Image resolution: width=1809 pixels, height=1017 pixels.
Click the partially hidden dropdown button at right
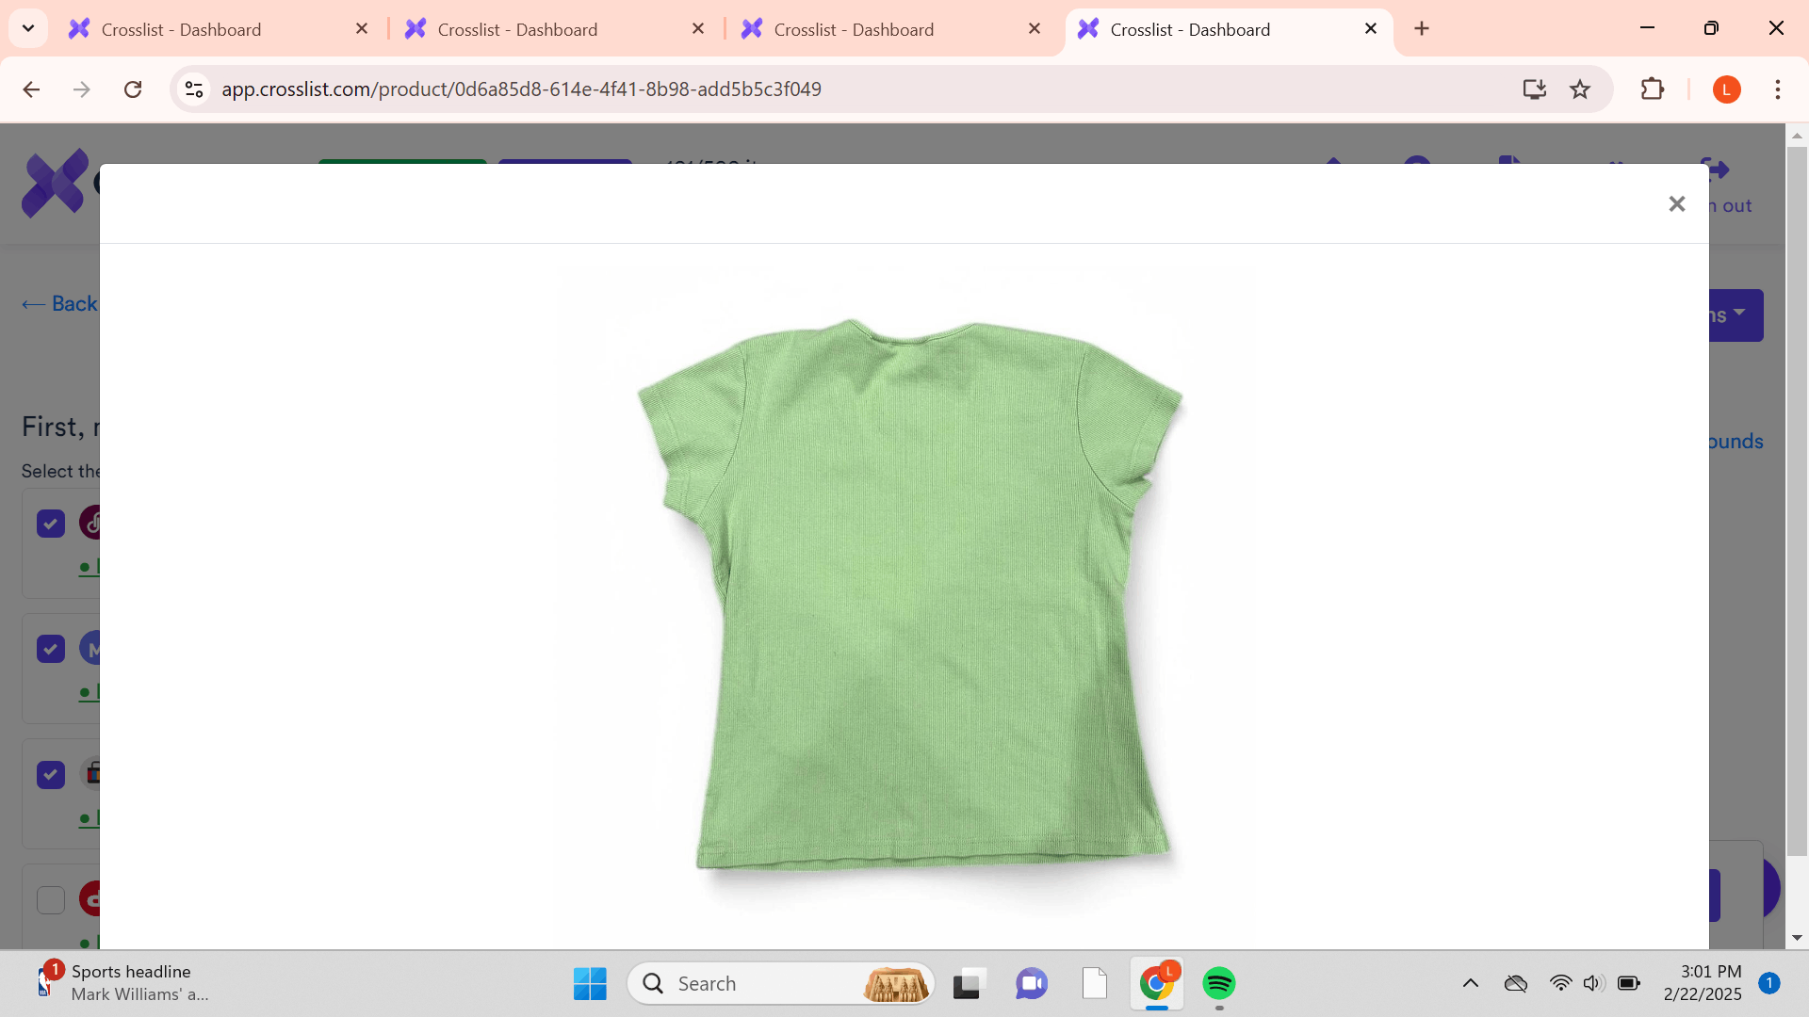click(1736, 315)
